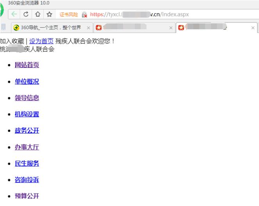Open the 政务公开 navigation link
Screen dimensions: 259x206
click(27, 131)
